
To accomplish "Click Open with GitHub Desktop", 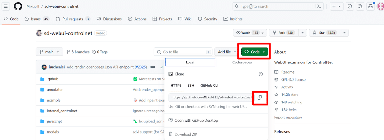I will (x=193, y=120).
